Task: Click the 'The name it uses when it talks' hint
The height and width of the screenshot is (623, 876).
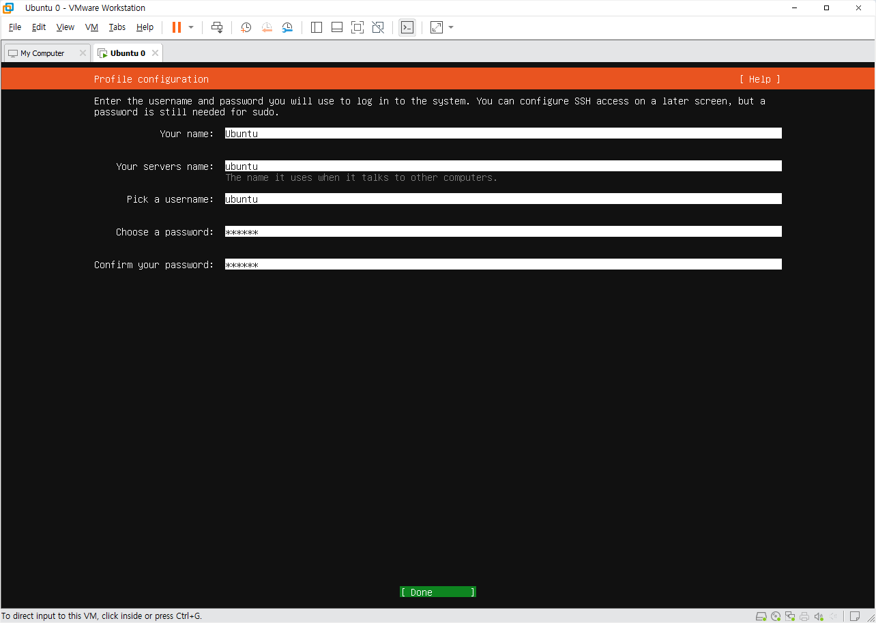Action: pyautogui.click(x=362, y=177)
